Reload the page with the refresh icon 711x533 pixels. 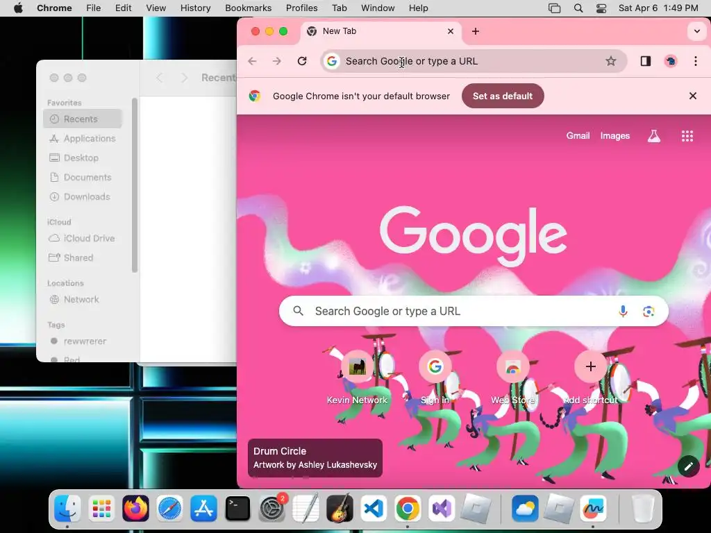click(302, 61)
